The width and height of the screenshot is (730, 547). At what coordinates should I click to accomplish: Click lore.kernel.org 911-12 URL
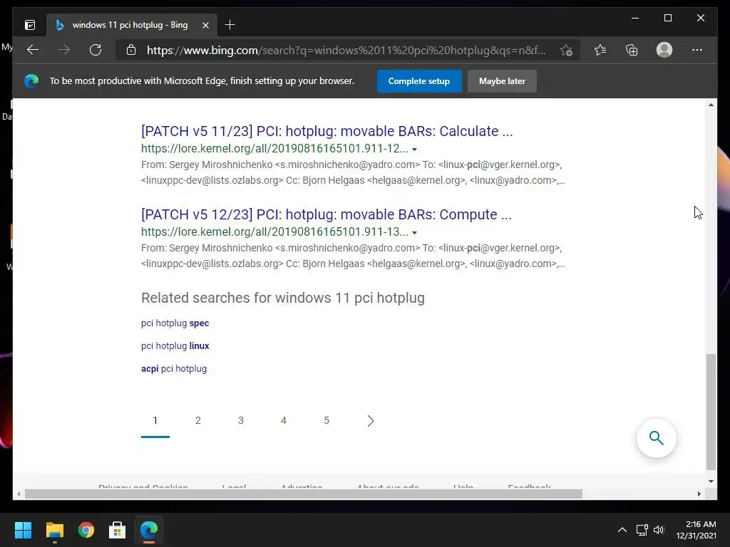[274, 148]
